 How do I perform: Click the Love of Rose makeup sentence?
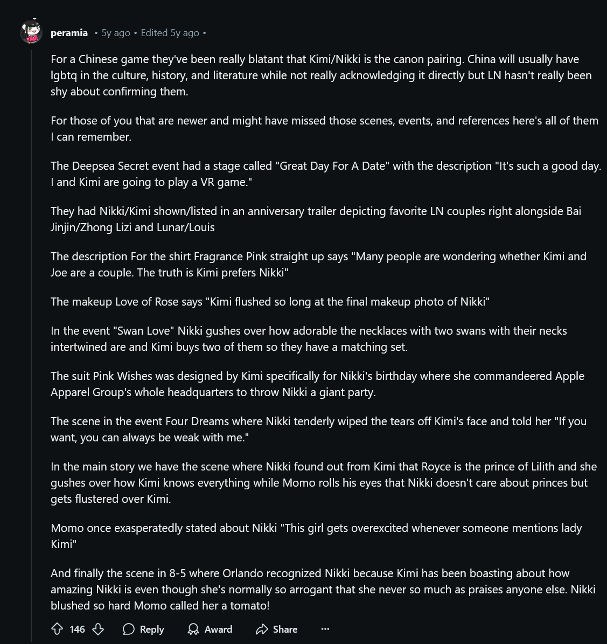270,302
